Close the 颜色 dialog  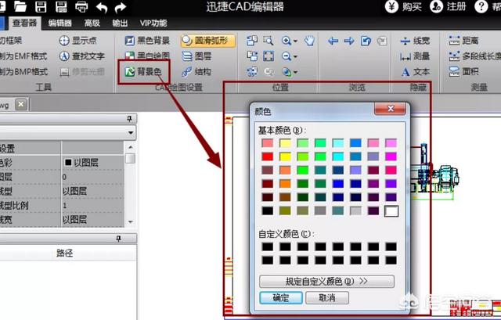pos(390,109)
